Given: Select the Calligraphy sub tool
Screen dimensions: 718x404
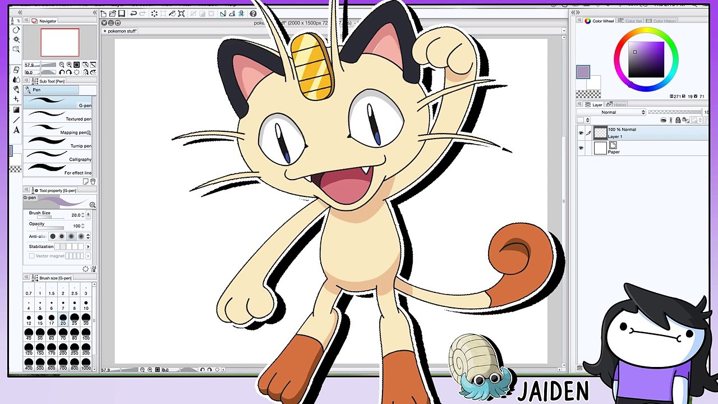Looking at the screenshot, I should pos(58,156).
